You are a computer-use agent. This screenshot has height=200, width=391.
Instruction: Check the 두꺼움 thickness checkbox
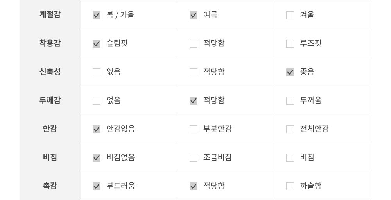[290, 101]
